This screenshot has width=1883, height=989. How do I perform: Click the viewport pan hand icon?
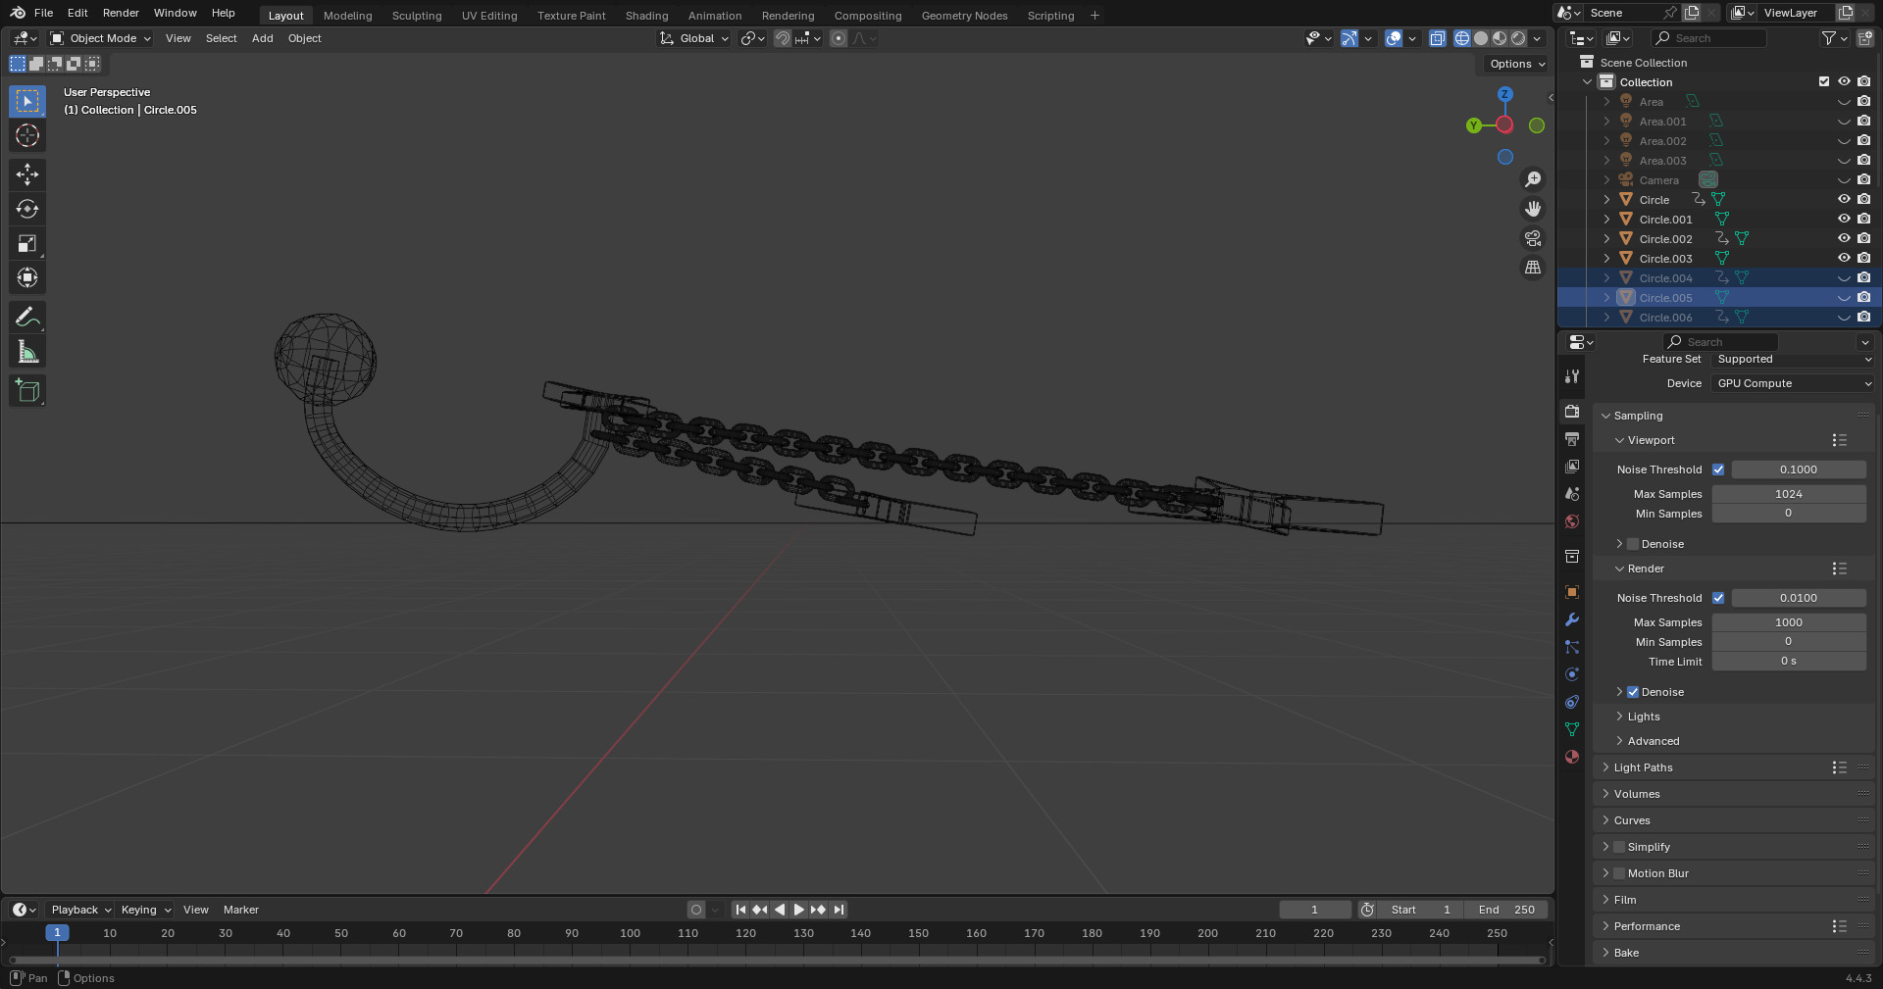(1533, 209)
